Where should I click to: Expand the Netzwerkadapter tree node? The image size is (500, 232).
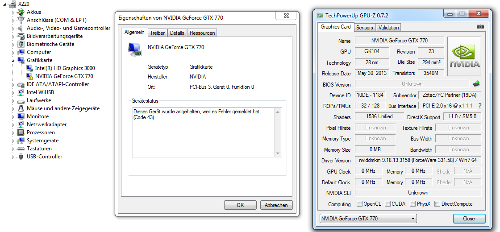tap(13, 124)
